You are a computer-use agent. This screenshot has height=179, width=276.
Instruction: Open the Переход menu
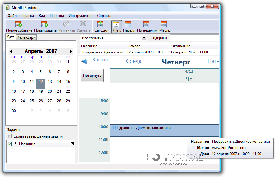[x=57, y=16]
